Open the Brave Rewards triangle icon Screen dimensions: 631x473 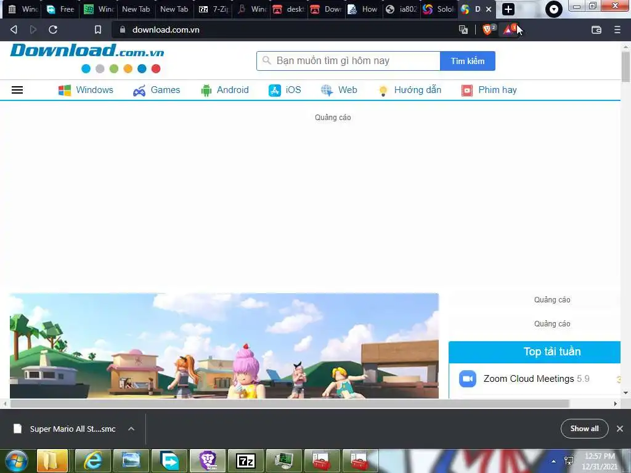(509, 30)
